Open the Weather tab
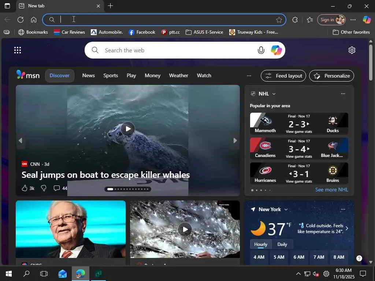The image size is (375, 281). tap(178, 75)
